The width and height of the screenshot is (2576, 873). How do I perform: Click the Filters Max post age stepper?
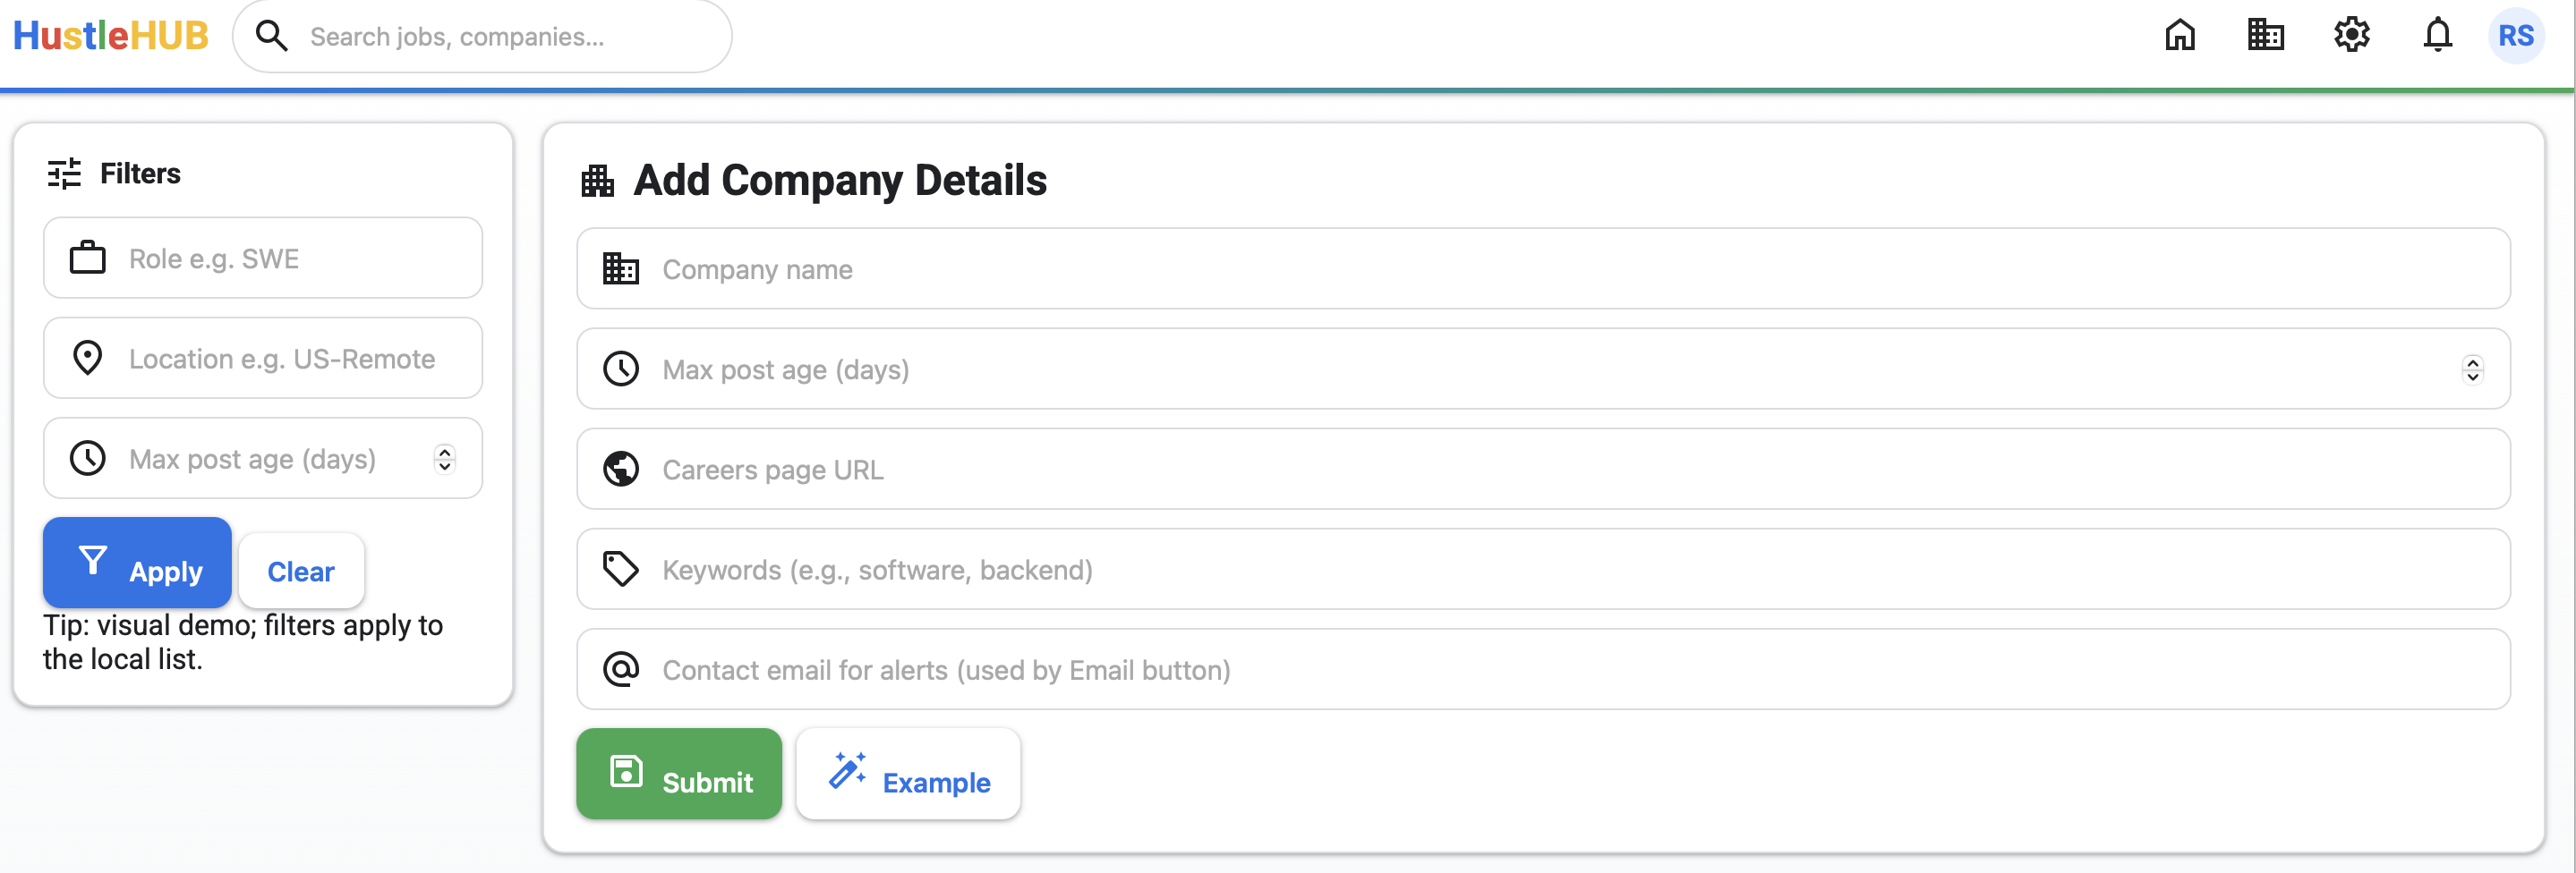pyautogui.click(x=445, y=459)
